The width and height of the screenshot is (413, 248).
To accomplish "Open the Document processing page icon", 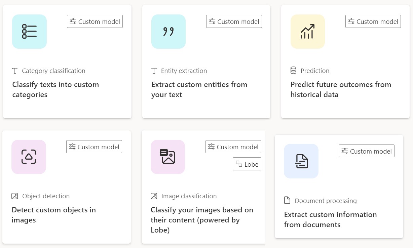I will pyautogui.click(x=301, y=161).
